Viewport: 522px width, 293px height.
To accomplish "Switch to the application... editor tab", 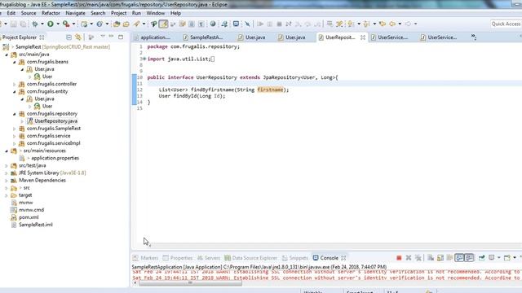I will pyautogui.click(x=152, y=37).
